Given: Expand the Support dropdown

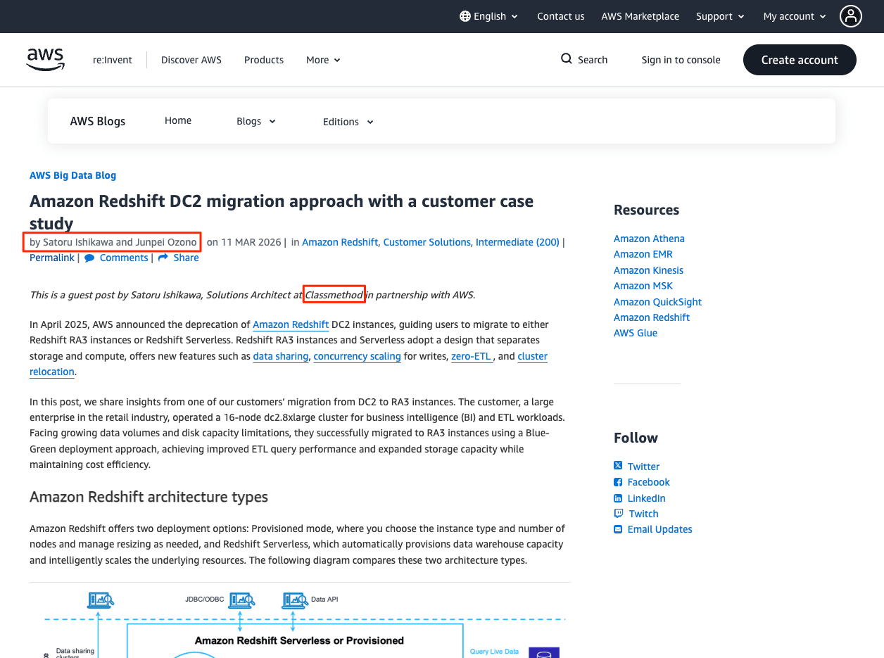Looking at the screenshot, I should click(x=721, y=16).
